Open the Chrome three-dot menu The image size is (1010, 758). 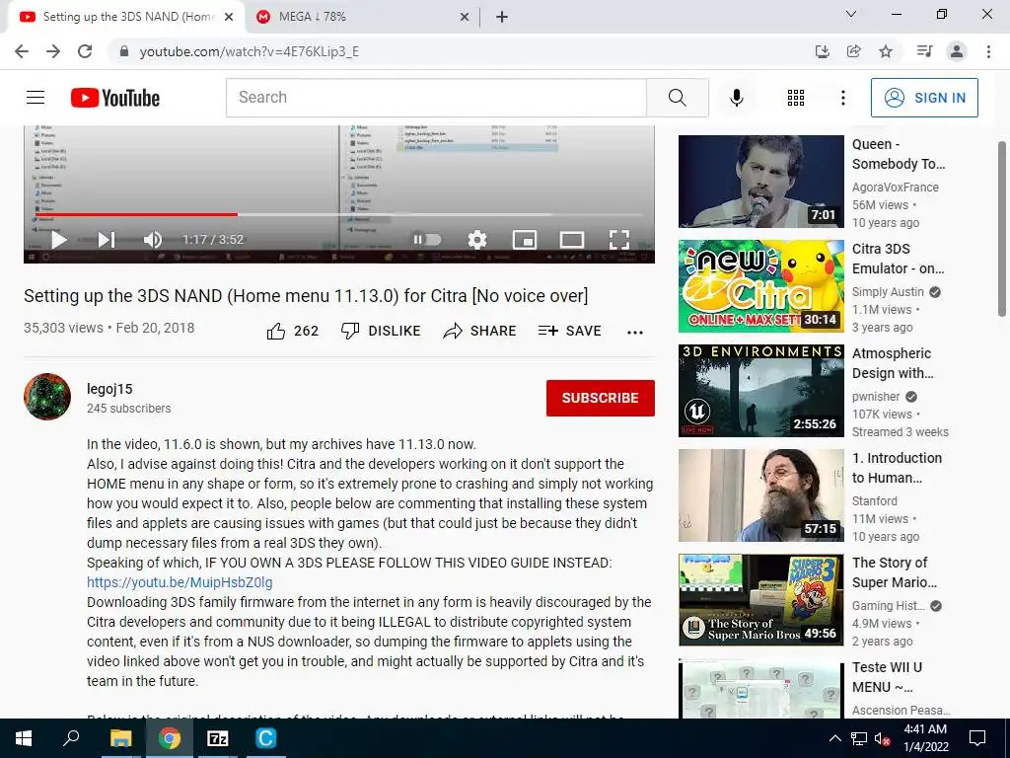988,51
